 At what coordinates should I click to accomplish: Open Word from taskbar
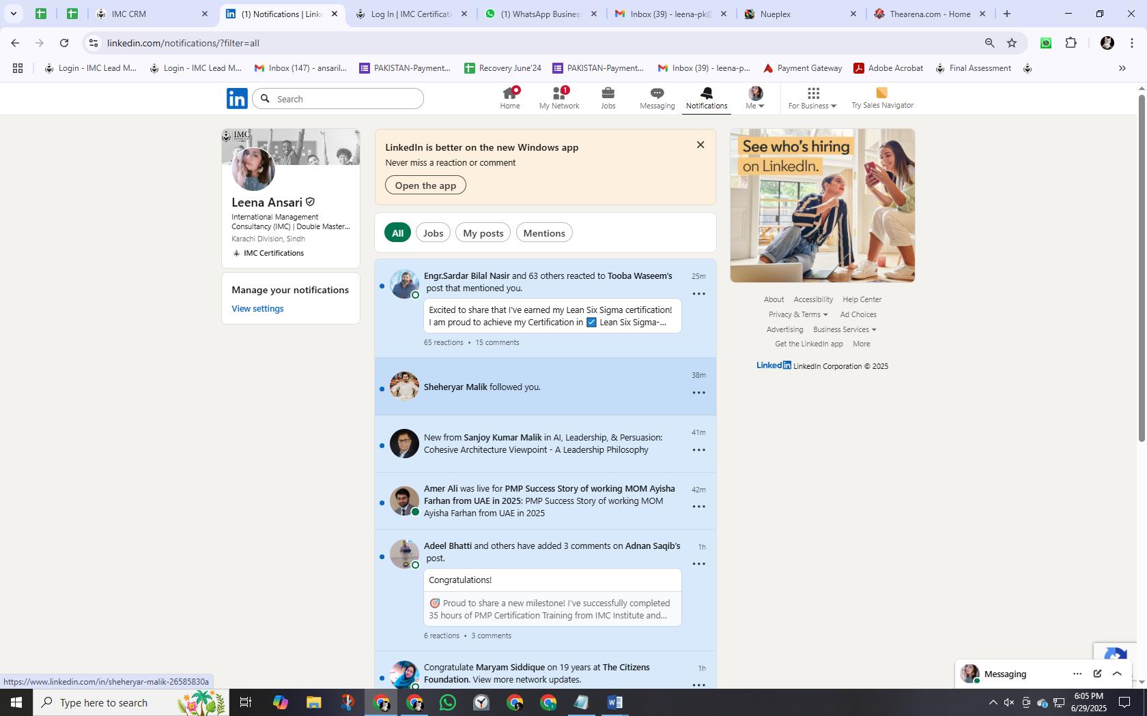(614, 702)
